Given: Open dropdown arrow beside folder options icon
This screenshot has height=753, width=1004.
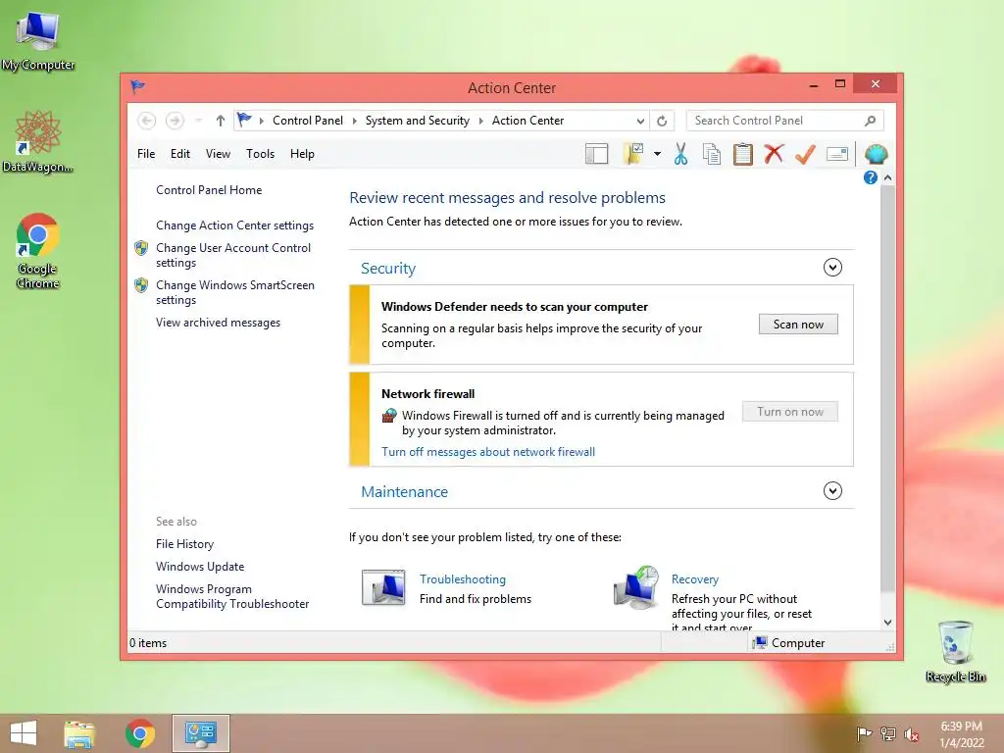Looking at the screenshot, I should pyautogui.click(x=658, y=154).
